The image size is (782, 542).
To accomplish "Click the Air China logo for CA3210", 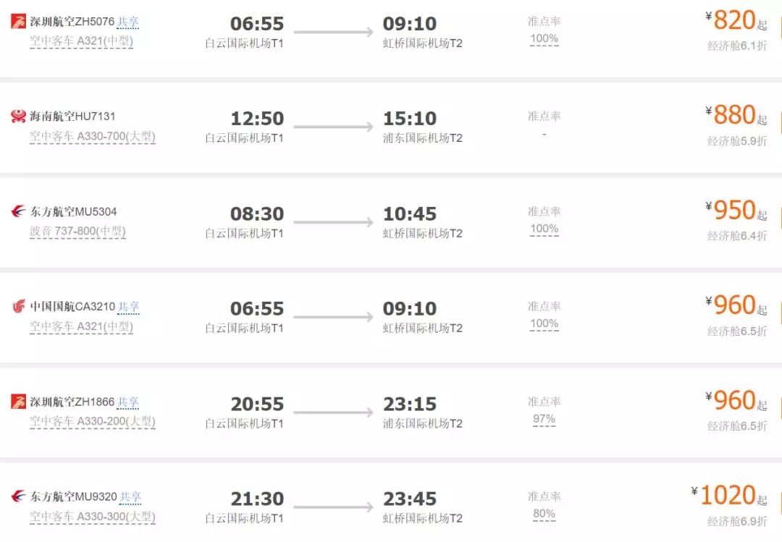I will click(18, 306).
